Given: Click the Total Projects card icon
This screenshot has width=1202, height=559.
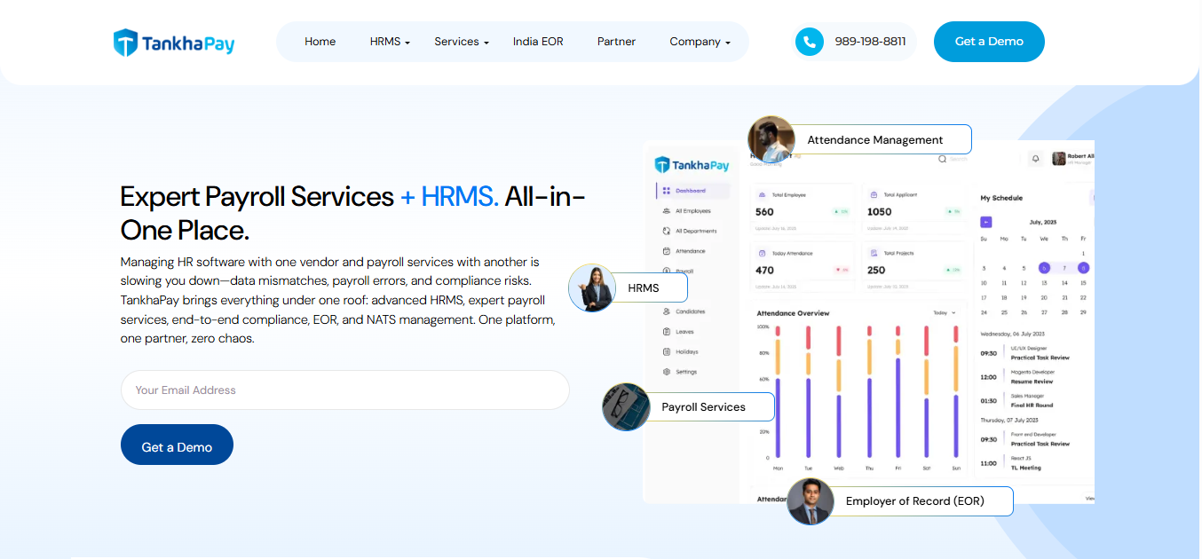Looking at the screenshot, I should (x=874, y=253).
